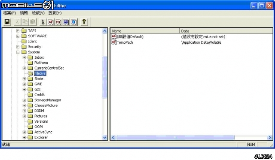Expand the D3DM tree node

(24, 111)
